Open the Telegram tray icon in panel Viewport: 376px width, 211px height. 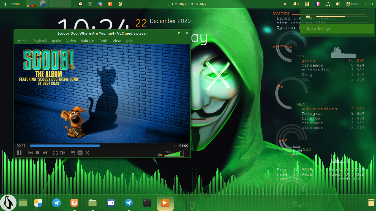pos(100,4)
